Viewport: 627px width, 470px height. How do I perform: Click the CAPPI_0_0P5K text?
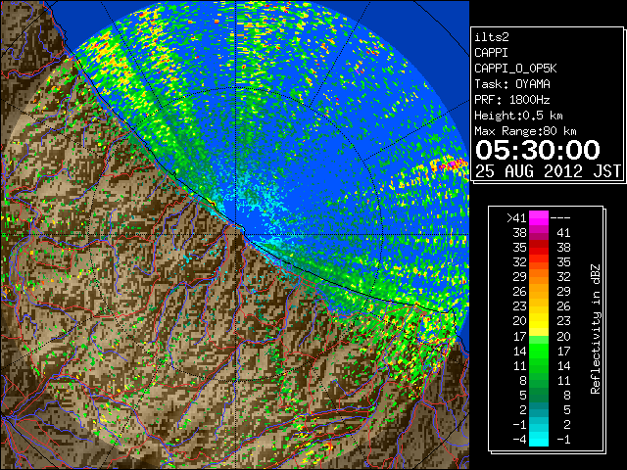pos(515,69)
